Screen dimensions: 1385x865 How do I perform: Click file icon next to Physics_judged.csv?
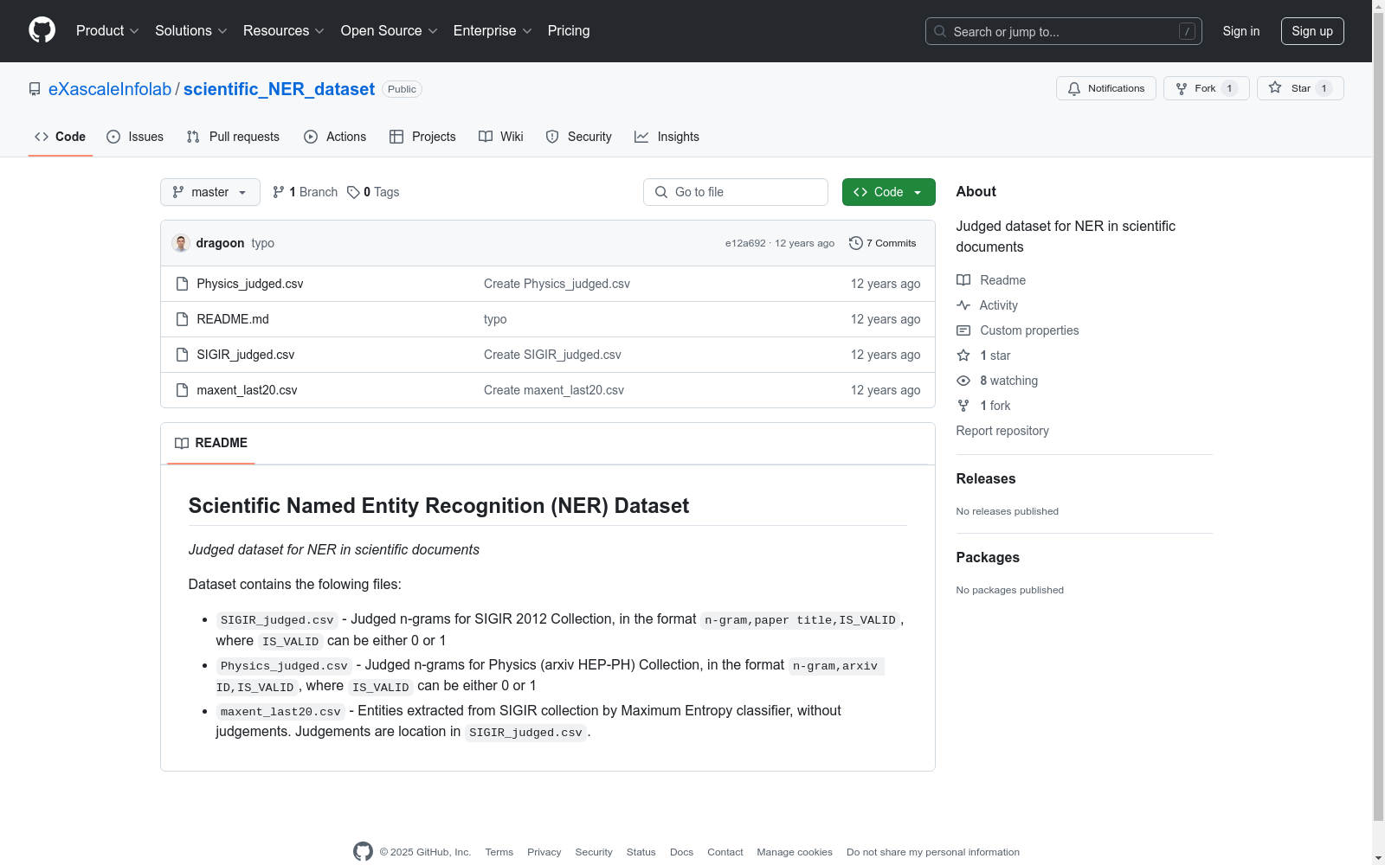tap(182, 284)
